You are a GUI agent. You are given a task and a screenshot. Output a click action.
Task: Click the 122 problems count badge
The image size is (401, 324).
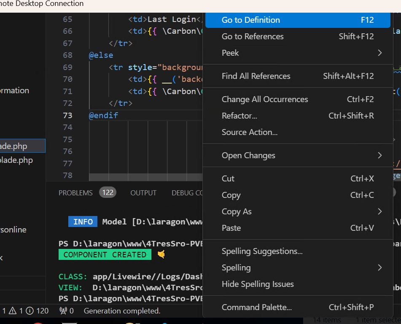(108, 193)
